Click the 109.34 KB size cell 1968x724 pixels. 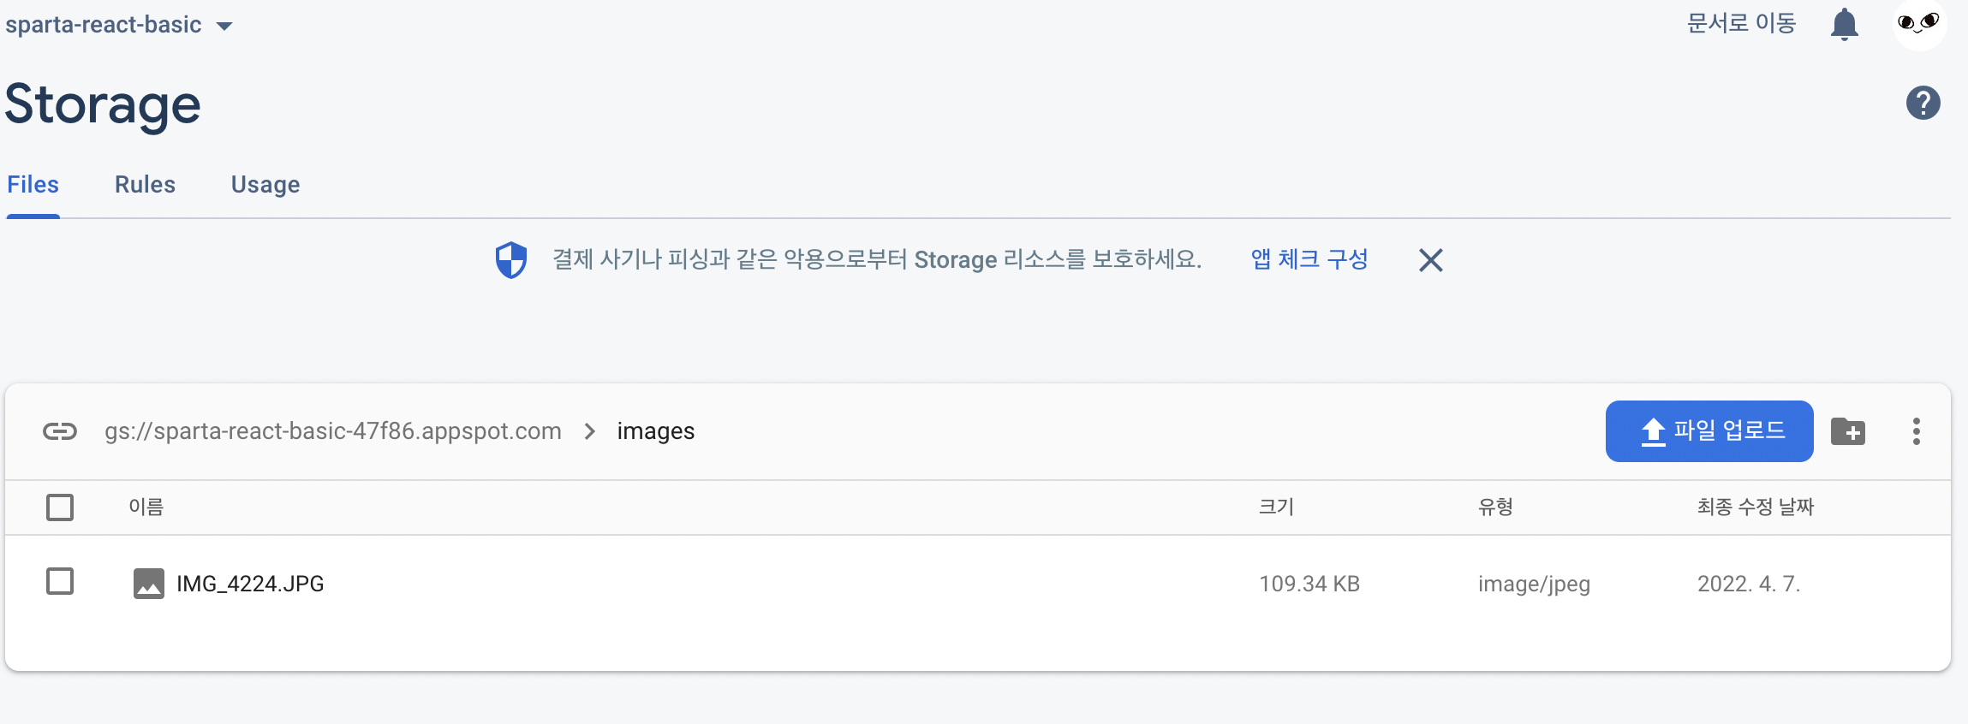click(x=1309, y=584)
